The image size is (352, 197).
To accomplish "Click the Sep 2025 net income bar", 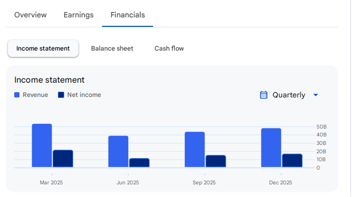I will [216, 161].
